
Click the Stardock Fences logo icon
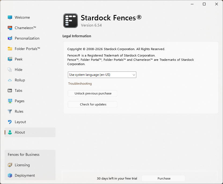pyautogui.click(x=71, y=21)
